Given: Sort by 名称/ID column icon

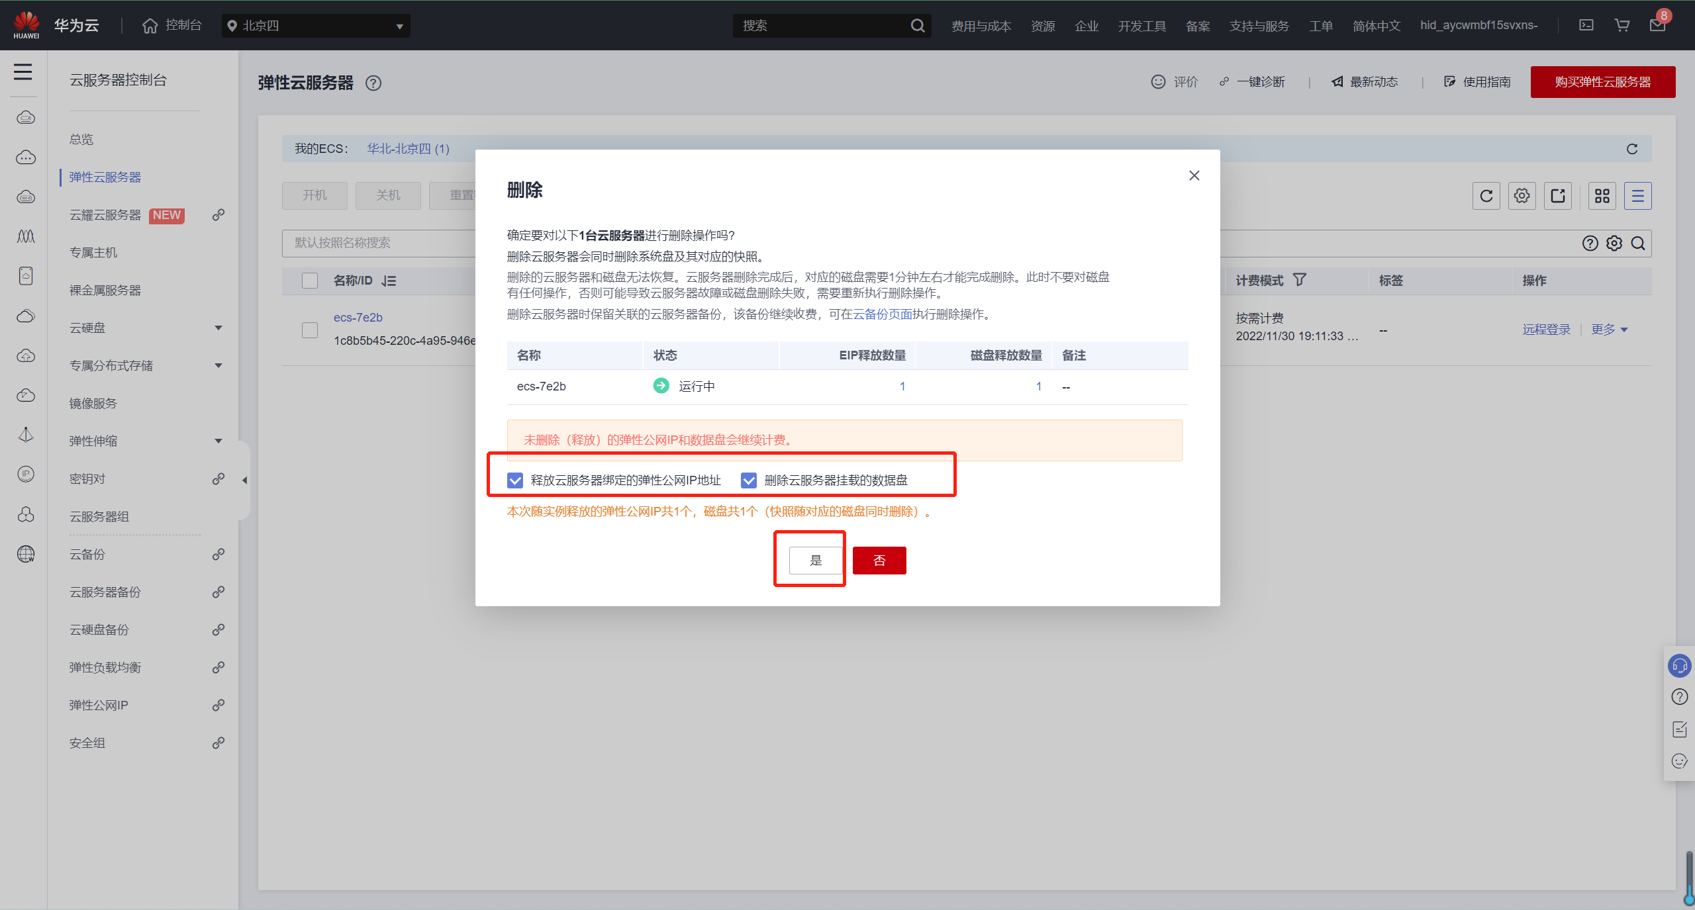Looking at the screenshot, I should [x=389, y=281].
